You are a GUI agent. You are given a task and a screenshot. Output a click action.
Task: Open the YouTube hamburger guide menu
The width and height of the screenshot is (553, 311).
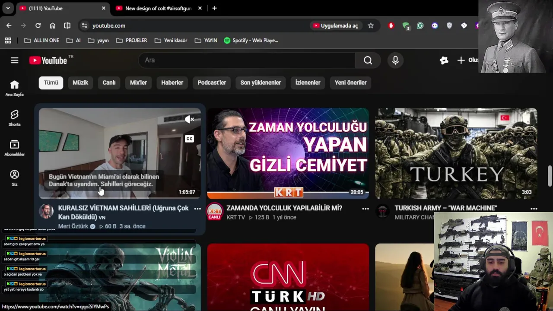point(15,60)
